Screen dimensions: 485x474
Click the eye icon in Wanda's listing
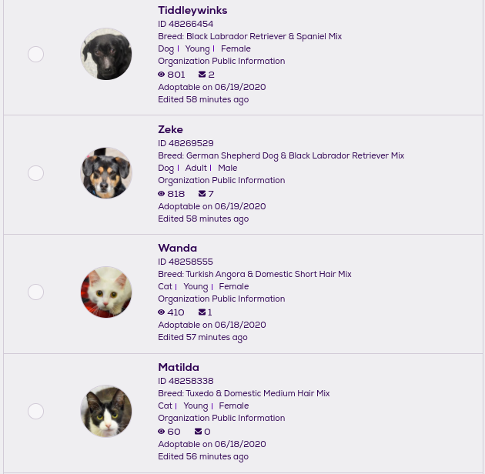click(162, 312)
